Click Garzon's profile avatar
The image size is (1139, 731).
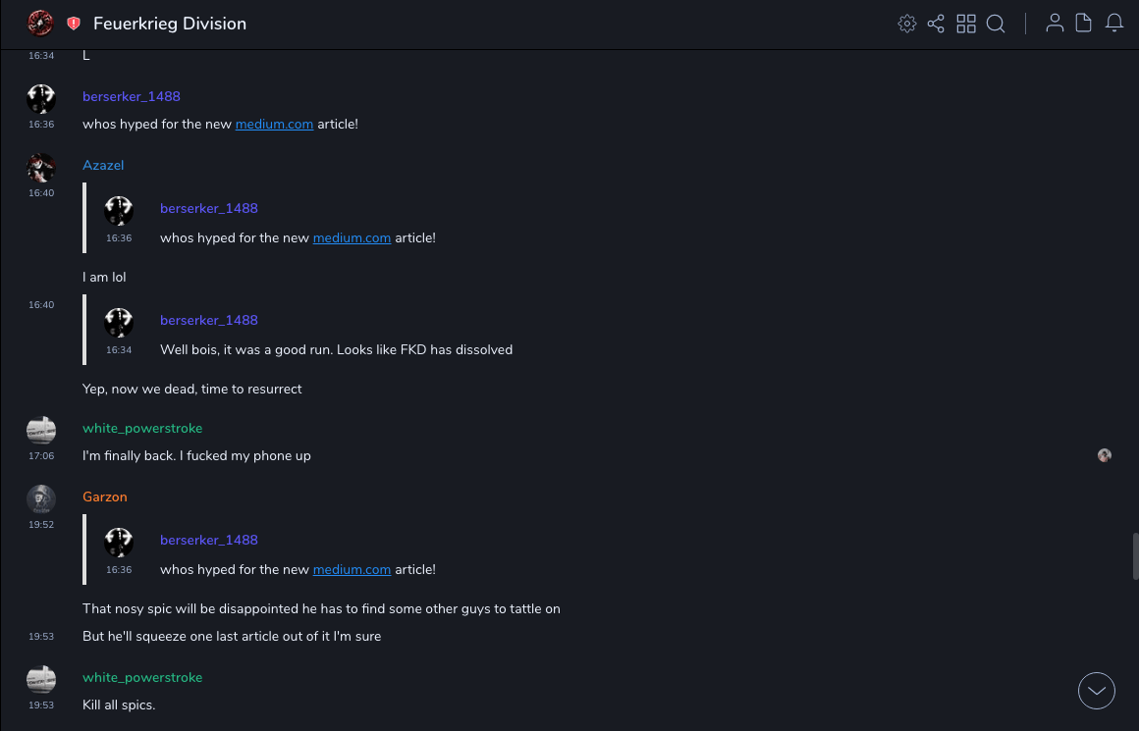41,498
